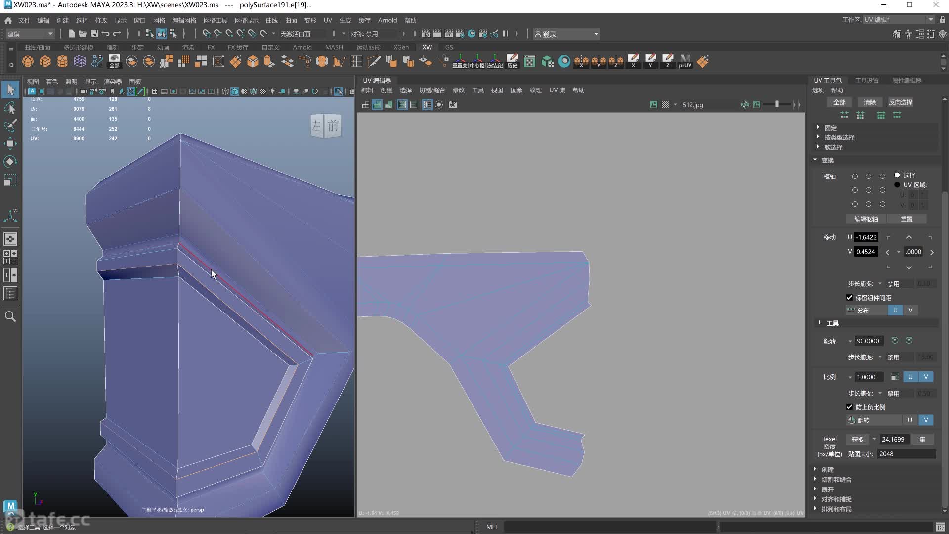Select the center pivot radio in 枢轴 grid
Viewport: 949px width, 534px height.
click(x=868, y=190)
